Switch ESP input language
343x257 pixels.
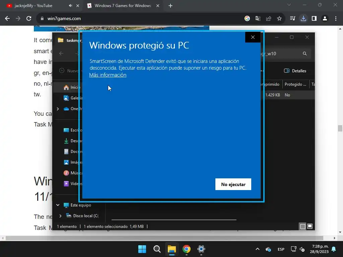pos(281,249)
